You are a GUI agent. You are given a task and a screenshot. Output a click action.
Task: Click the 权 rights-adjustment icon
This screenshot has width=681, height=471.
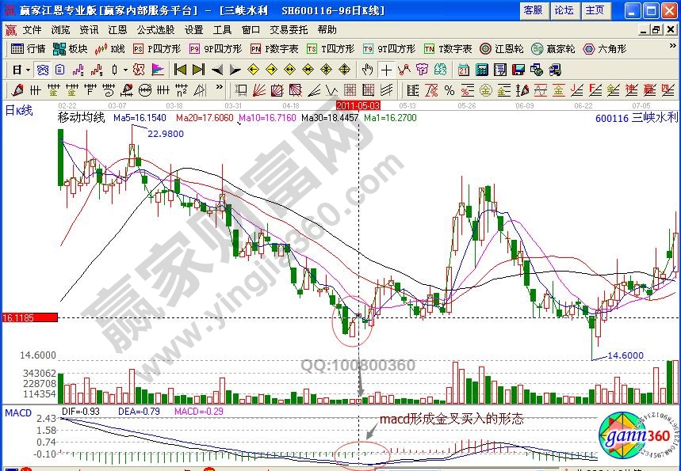coord(139,70)
